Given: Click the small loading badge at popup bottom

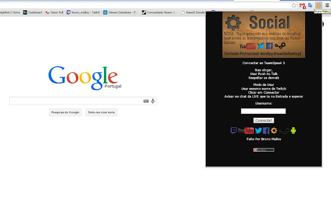Looking at the screenshot, I should (x=264, y=150).
